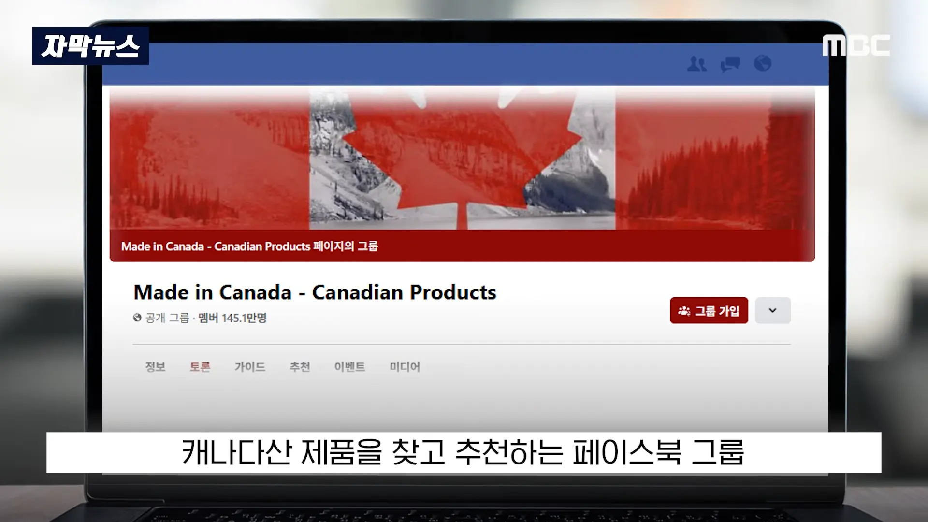Click the 공개 그룹 label
The height and width of the screenshot is (522, 928).
(x=167, y=318)
